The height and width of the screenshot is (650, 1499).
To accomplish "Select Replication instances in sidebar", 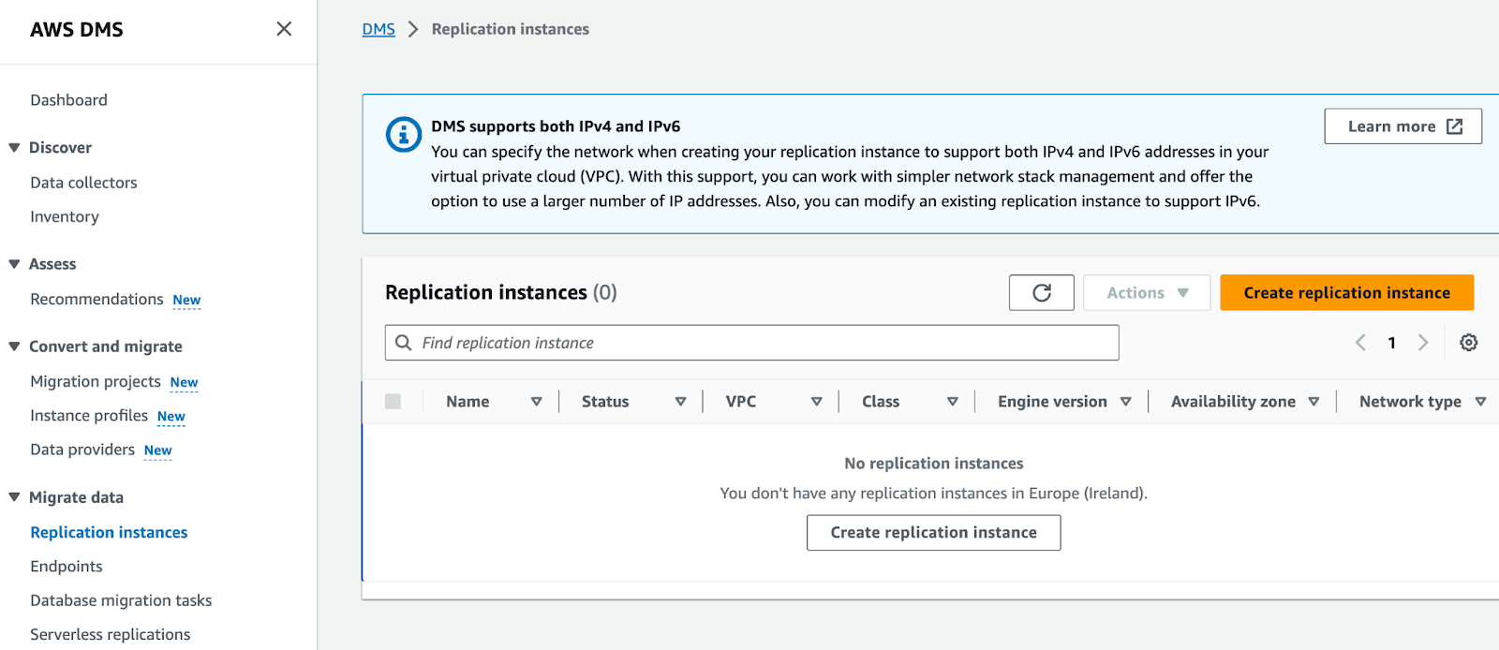I will pyautogui.click(x=109, y=532).
